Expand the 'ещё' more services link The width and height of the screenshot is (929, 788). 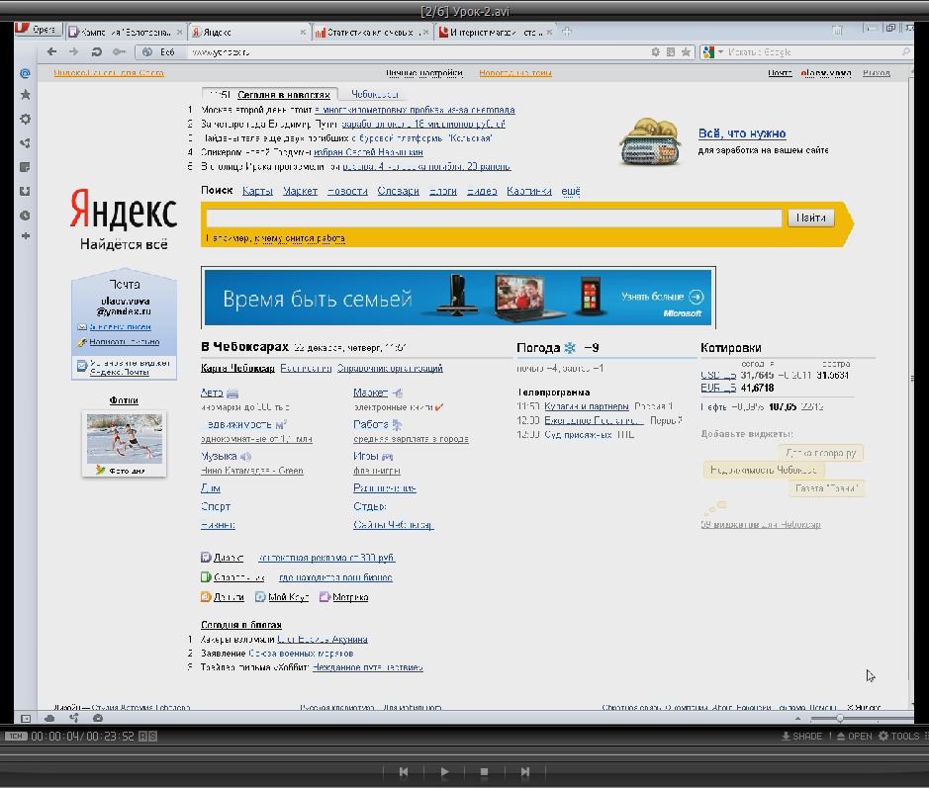(x=571, y=191)
